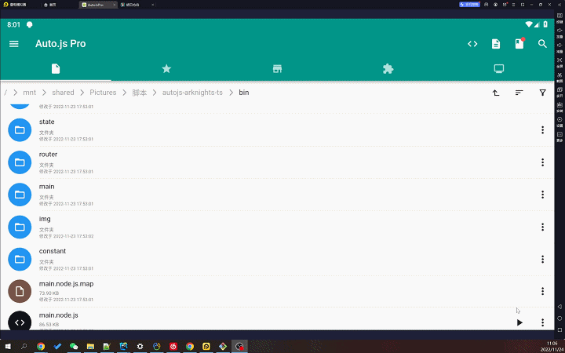
Task: Click the 'state' folder name
Action: point(47,122)
